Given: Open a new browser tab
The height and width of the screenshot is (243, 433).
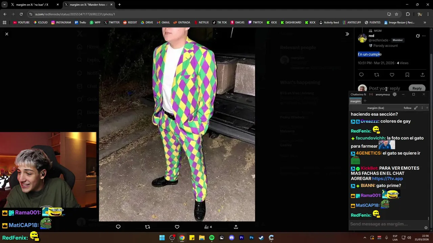Looking at the screenshot, I should 119,5.
